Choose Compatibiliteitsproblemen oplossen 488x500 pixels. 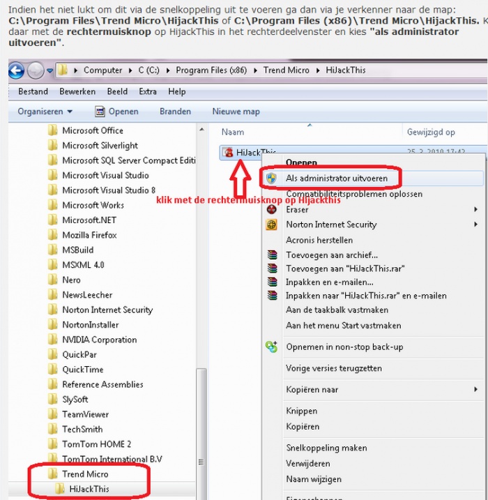tap(354, 194)
